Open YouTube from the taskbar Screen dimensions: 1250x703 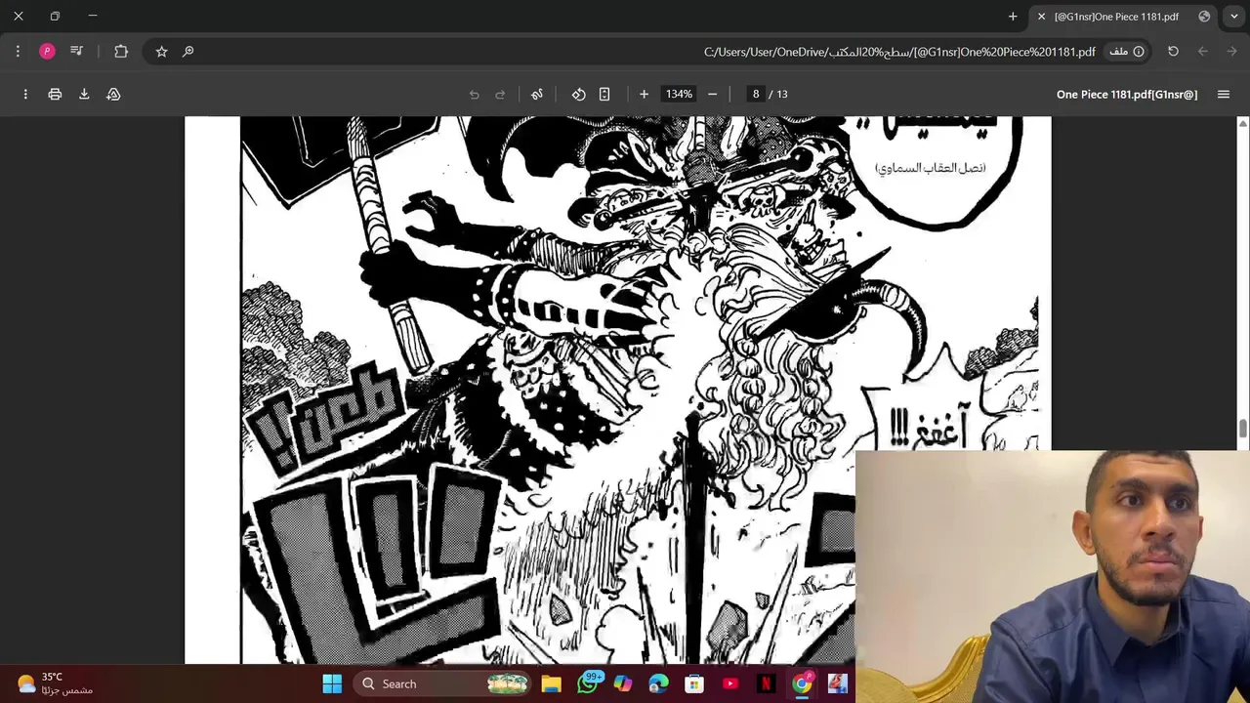(x=730, y=683)
